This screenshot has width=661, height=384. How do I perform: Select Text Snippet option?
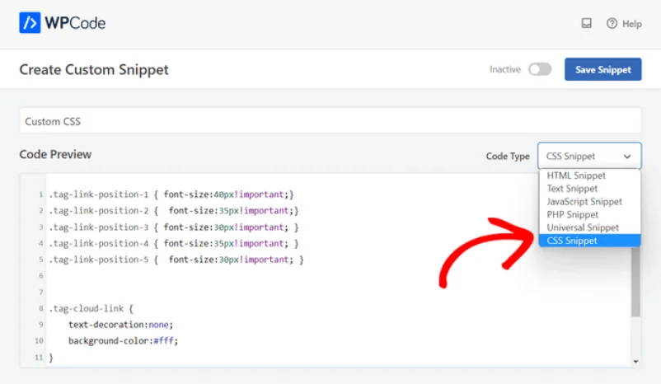(x=589, y=189)
